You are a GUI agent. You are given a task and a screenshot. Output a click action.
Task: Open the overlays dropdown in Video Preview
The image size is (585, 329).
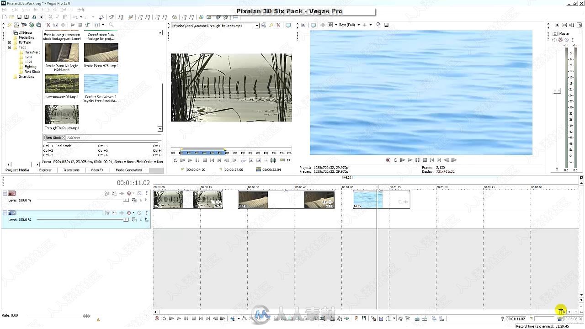click(371, 25)
